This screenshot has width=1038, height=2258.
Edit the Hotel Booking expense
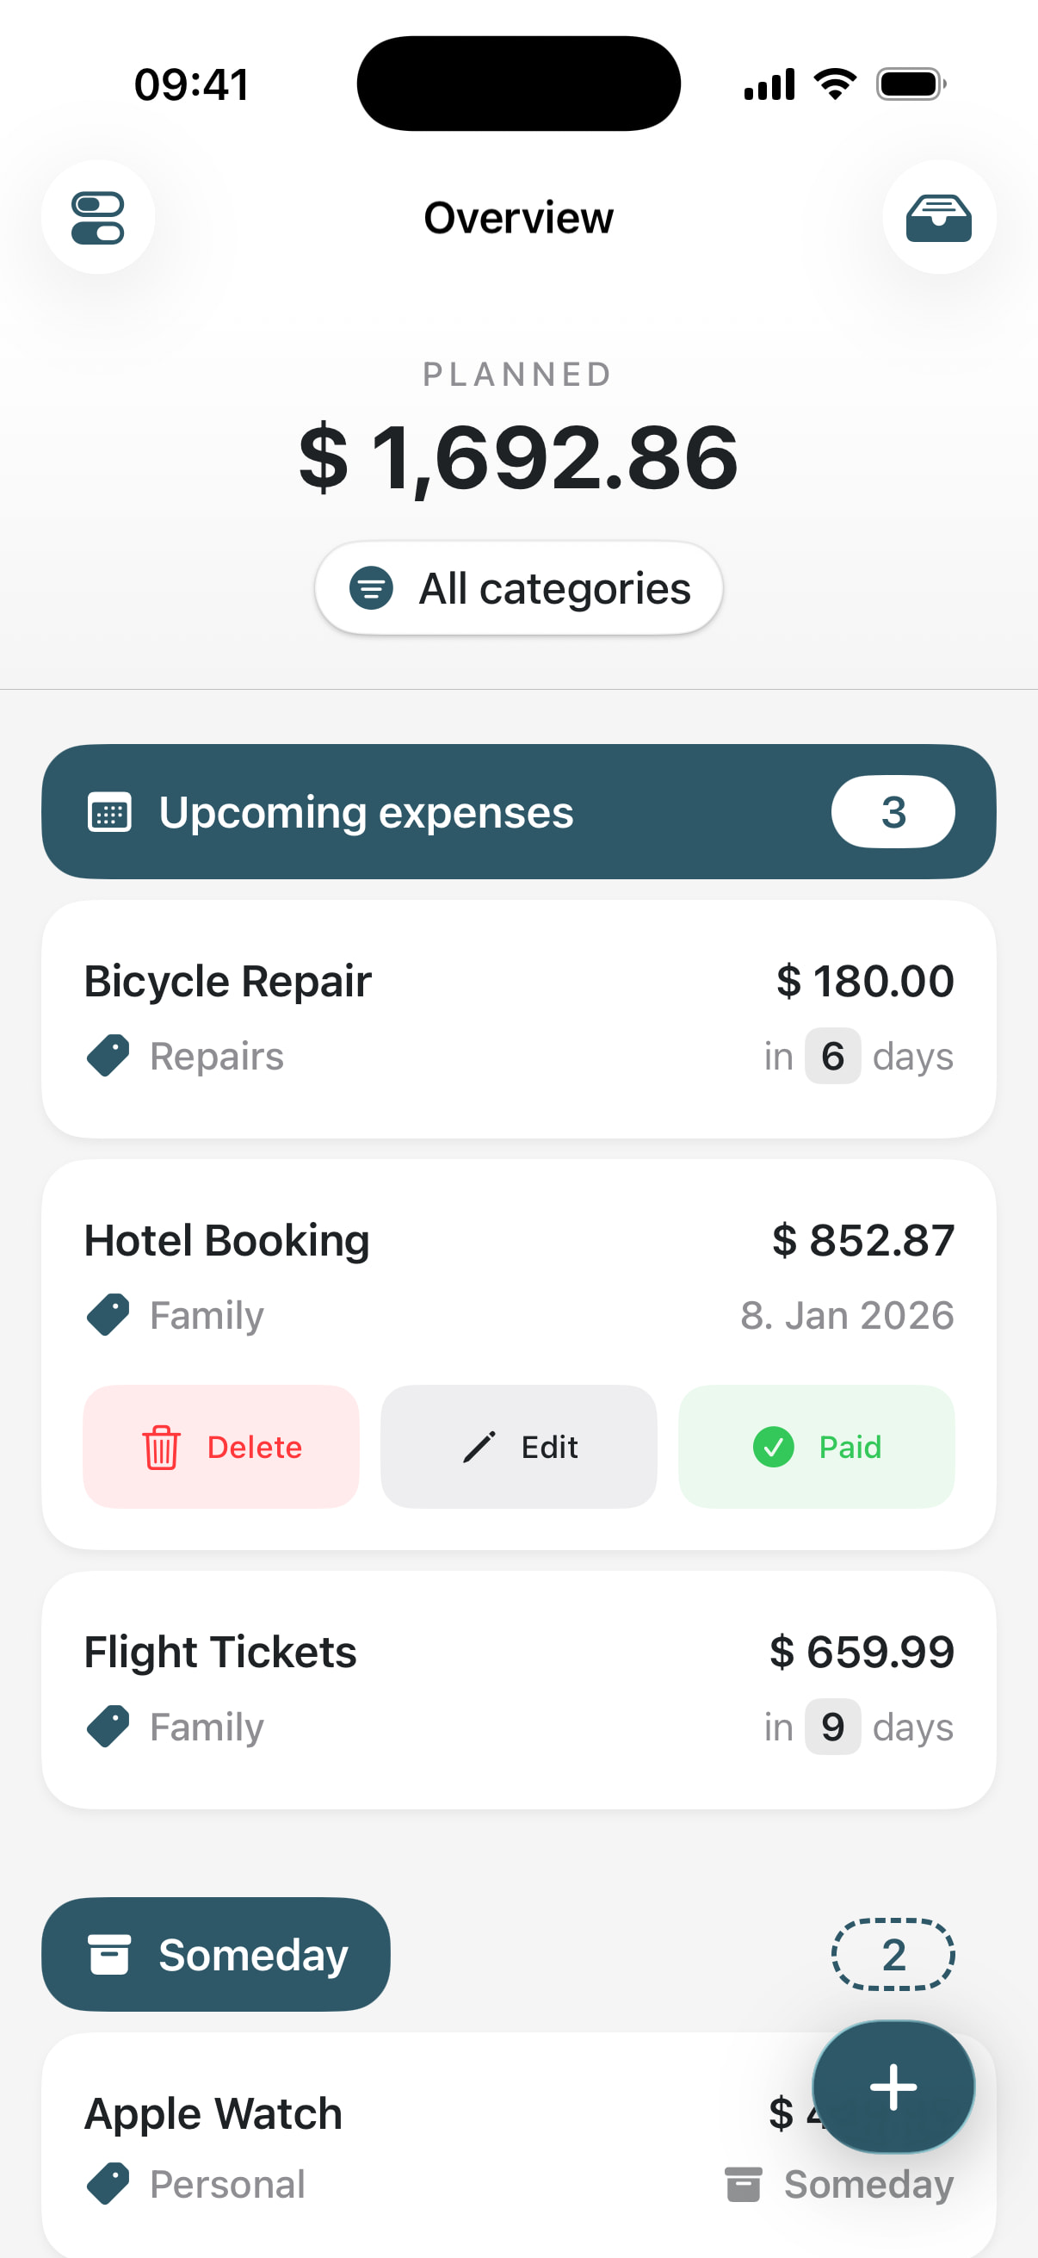[518, 1446]
